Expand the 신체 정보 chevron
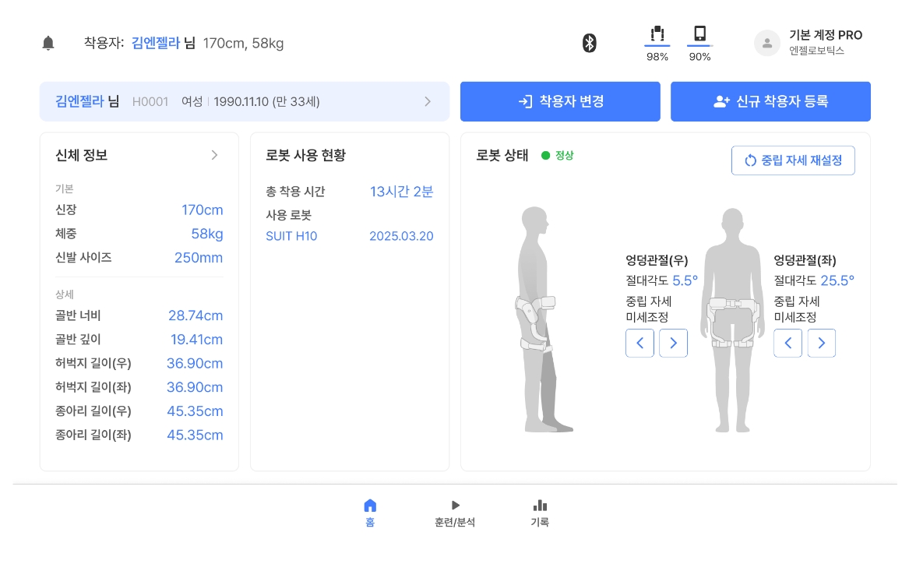Viewport: 909px width, 564px height. coord(215,155)
